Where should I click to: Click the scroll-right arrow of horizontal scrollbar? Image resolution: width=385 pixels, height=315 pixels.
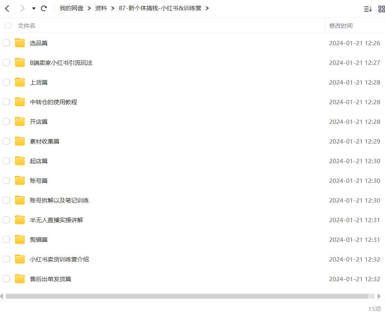(x=379, y=296)
